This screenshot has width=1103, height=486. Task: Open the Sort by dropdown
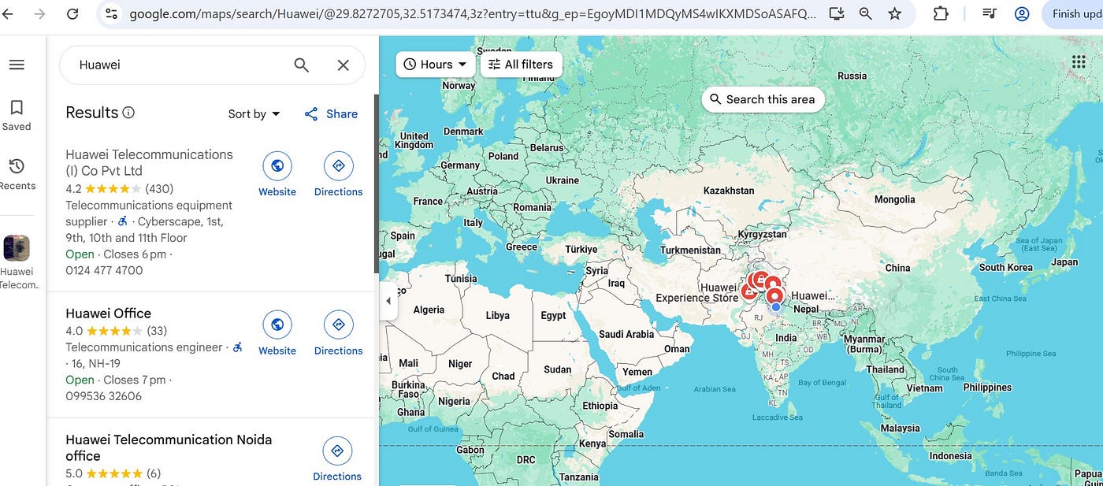pos(254,114)
